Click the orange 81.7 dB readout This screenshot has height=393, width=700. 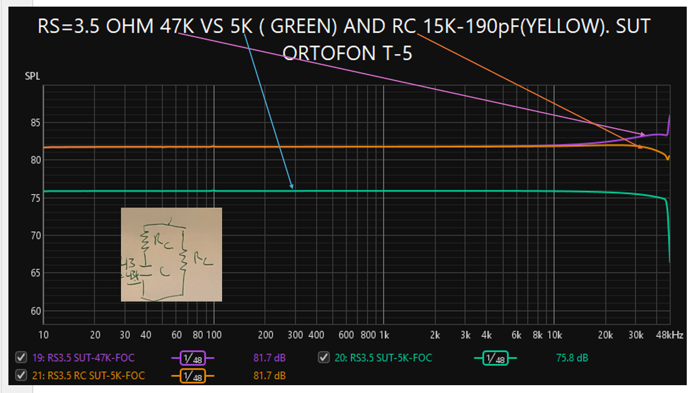(x=269, y=376)
